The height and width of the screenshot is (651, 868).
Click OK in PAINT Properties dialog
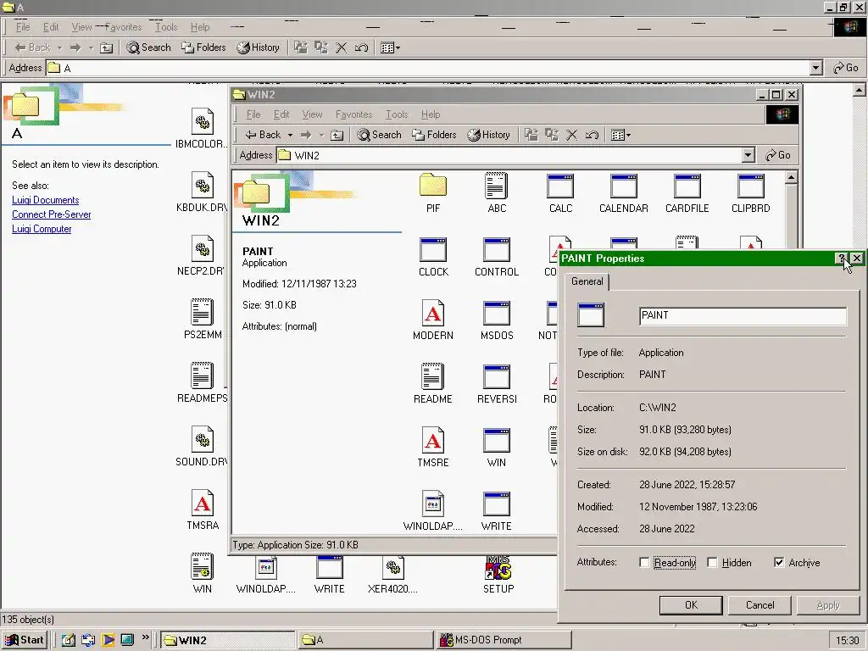pos(691,605)
